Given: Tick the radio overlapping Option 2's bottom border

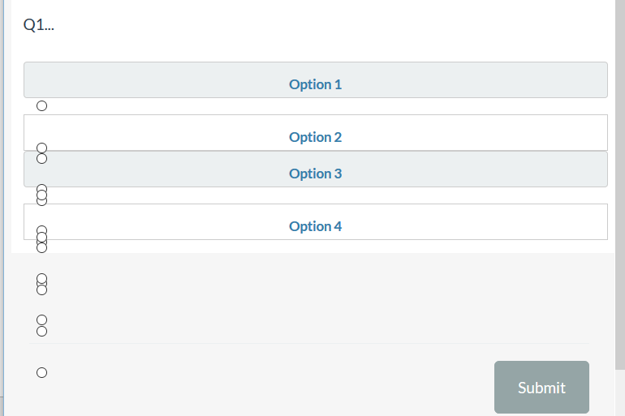Looking at the screenshot, I should click(x=42, y=149).
